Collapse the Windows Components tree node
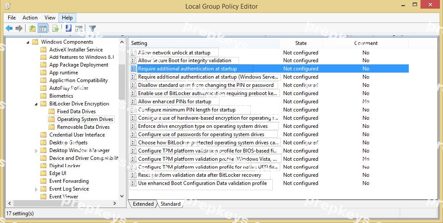 [x=28, y=42]
